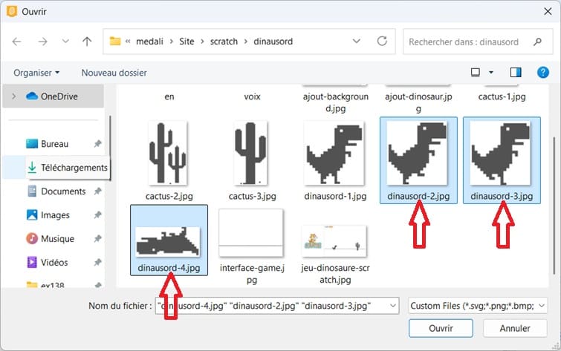Select the dinausord-3.jpg thumbnail

tap(502, 153)
